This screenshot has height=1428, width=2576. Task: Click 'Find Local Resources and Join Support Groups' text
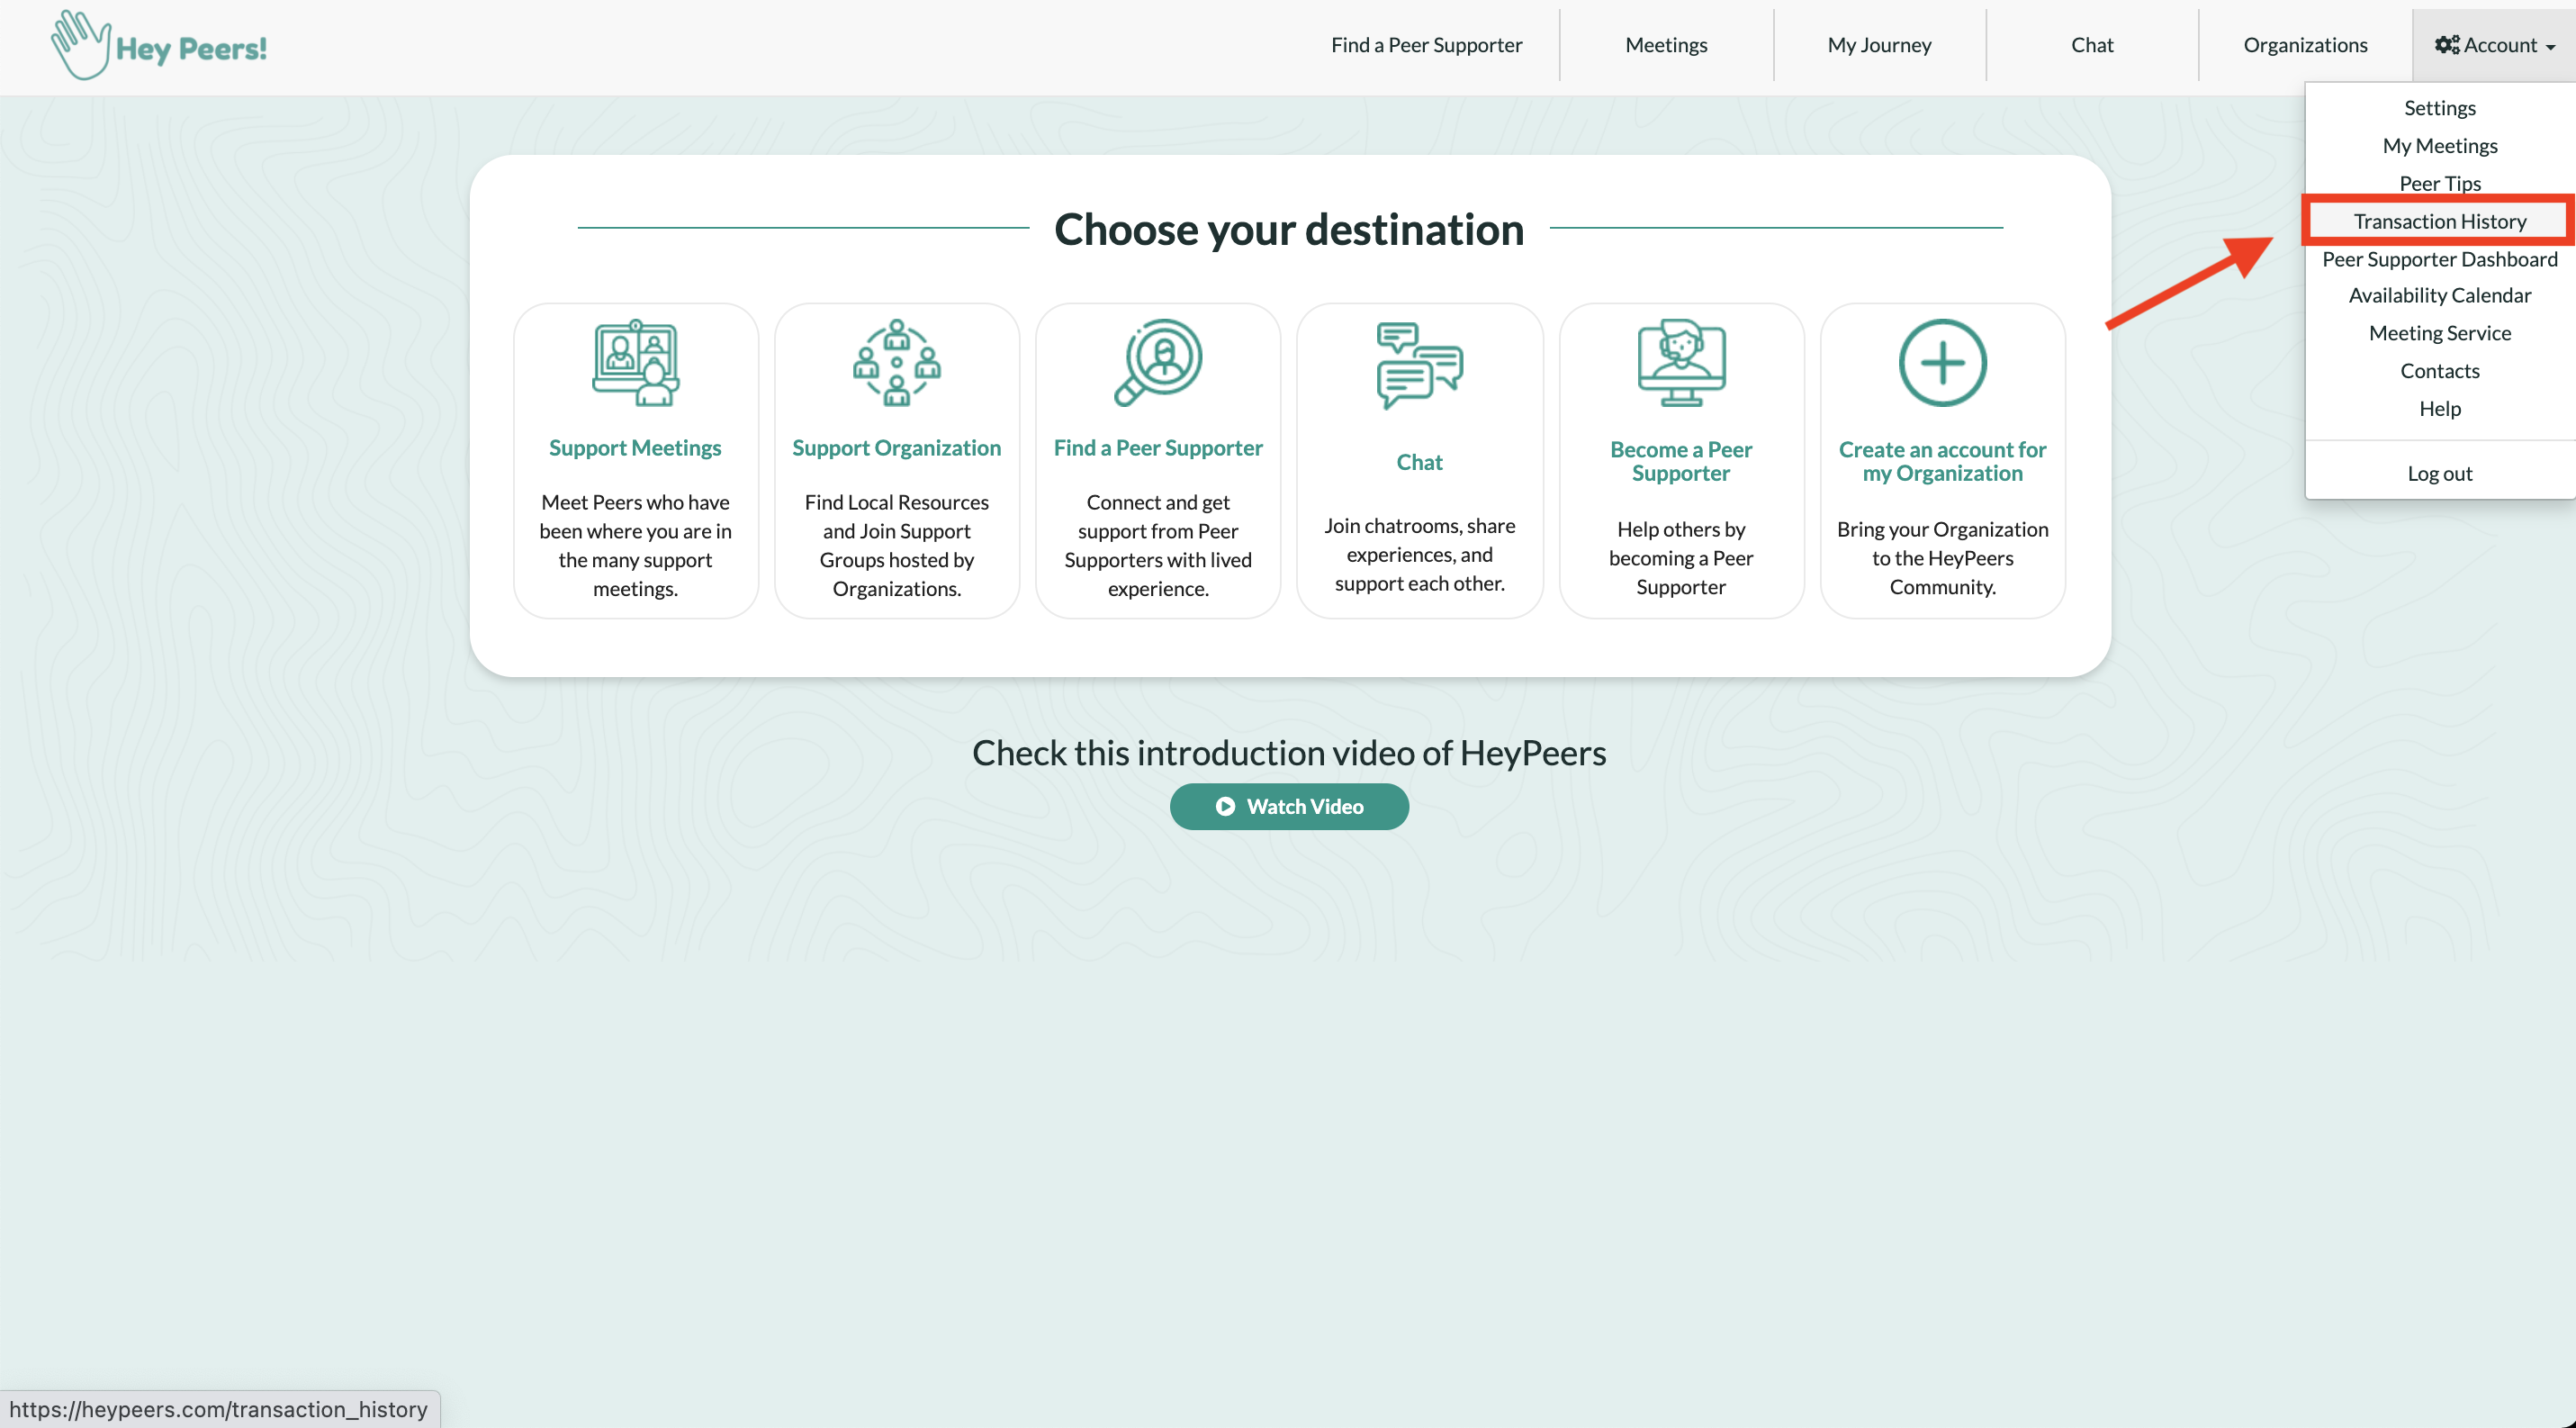tap(897, 545)
